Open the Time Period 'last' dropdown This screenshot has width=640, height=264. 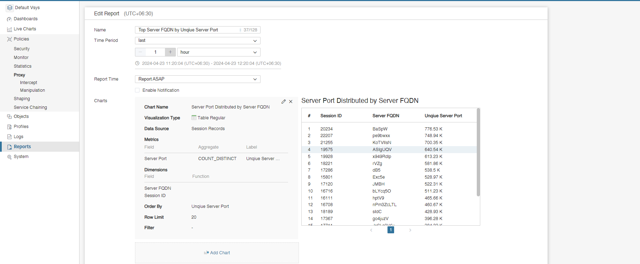click(197, 40)
